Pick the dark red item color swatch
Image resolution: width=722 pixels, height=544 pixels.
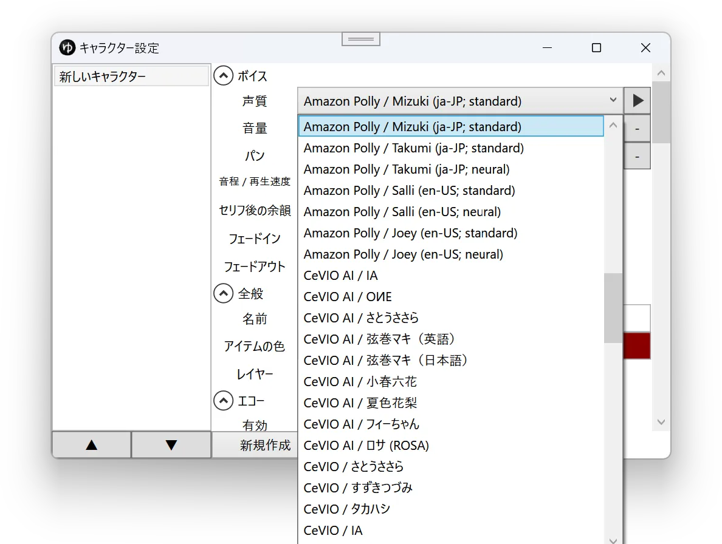click(x=637, y=345)
